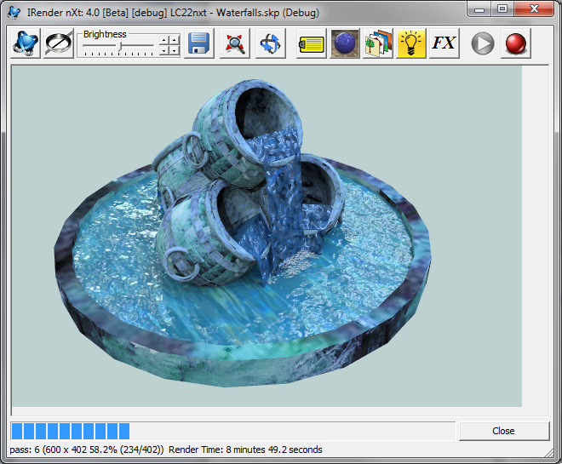Viewport: 562px width, 464px height.
Task: Click the blue render progress bar
Action: click(x=70, y=431)
